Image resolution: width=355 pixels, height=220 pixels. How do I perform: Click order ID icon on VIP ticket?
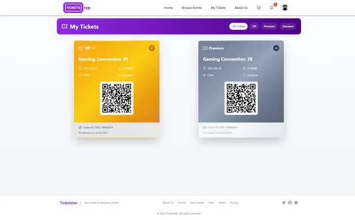point(80,127)
